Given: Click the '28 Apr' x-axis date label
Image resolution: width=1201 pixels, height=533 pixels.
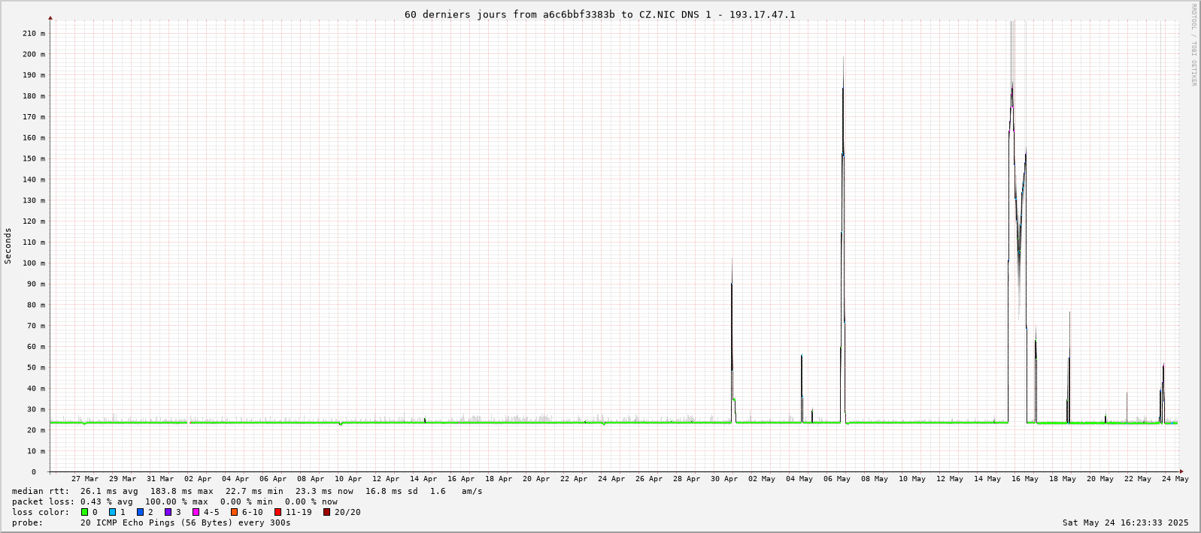Looking at the screenshot, I should [687, 478].
